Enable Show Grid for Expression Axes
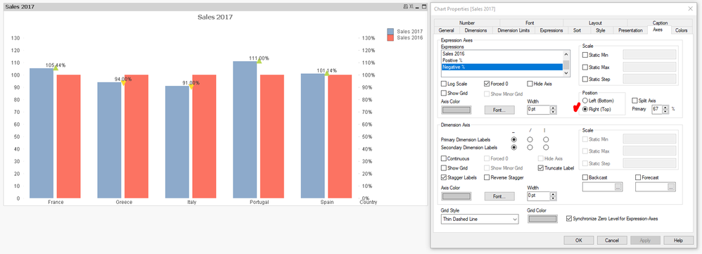Viewport: 702px width, 254px height. point(444,93)
